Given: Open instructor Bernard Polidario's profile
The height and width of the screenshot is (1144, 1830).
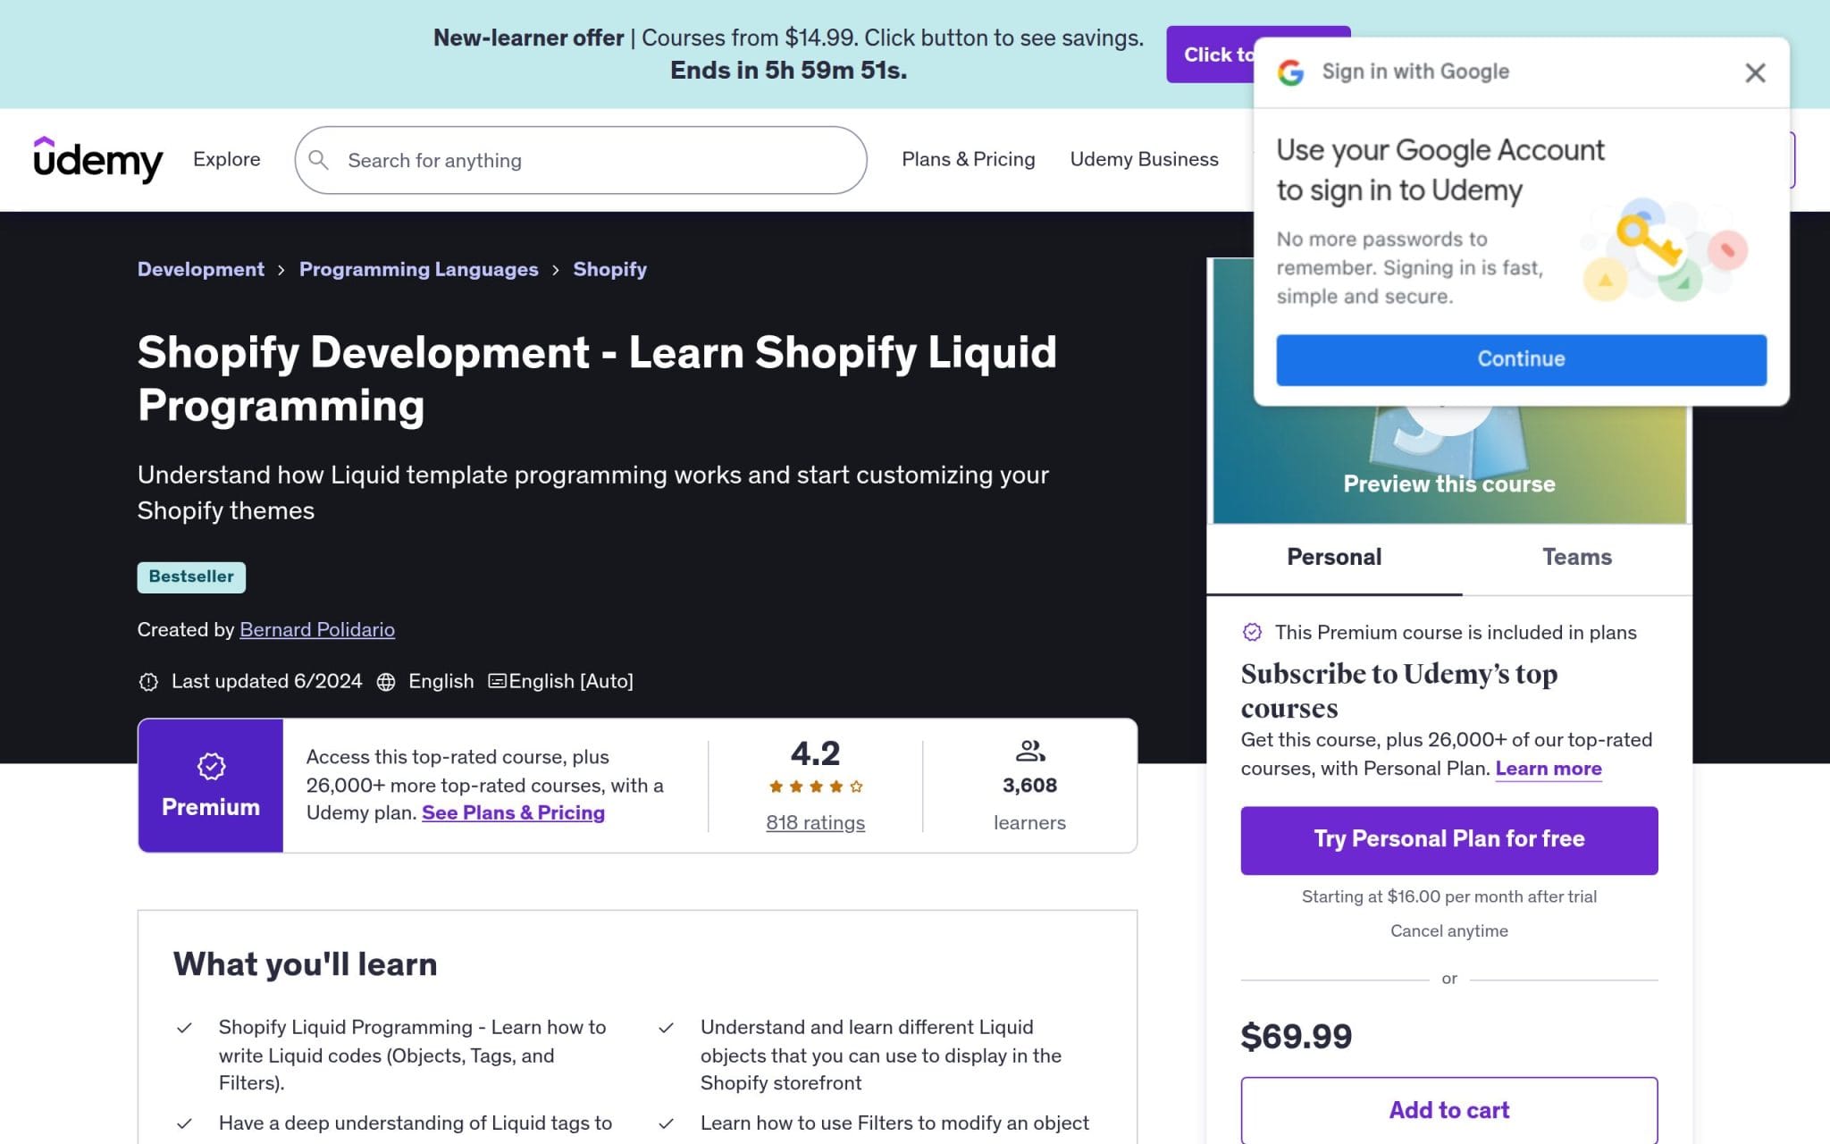Looking at the screenshot, I should (317, 629).
